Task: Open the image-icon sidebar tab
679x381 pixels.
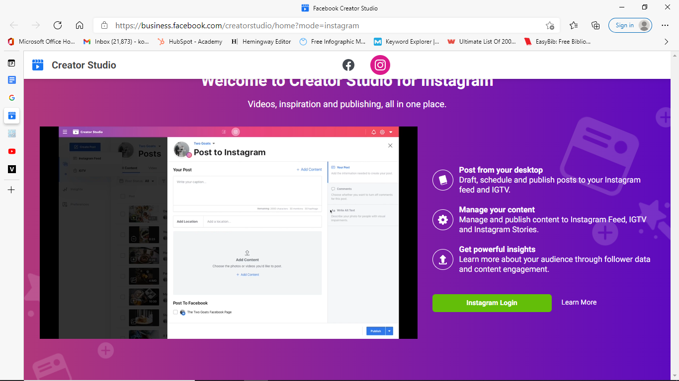Action: [x=12, y=133]
